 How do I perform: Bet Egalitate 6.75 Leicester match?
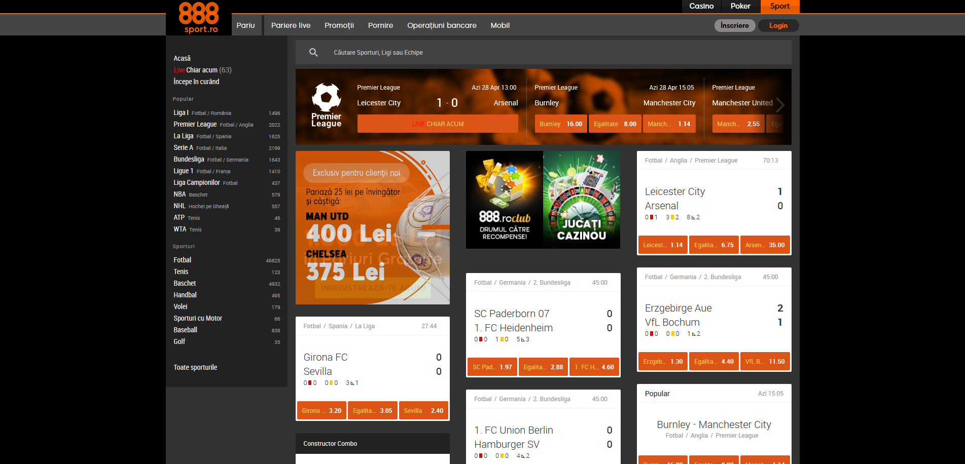714,245
